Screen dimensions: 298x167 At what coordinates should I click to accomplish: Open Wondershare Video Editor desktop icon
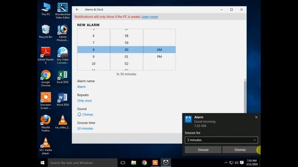[x=63, y=11]
